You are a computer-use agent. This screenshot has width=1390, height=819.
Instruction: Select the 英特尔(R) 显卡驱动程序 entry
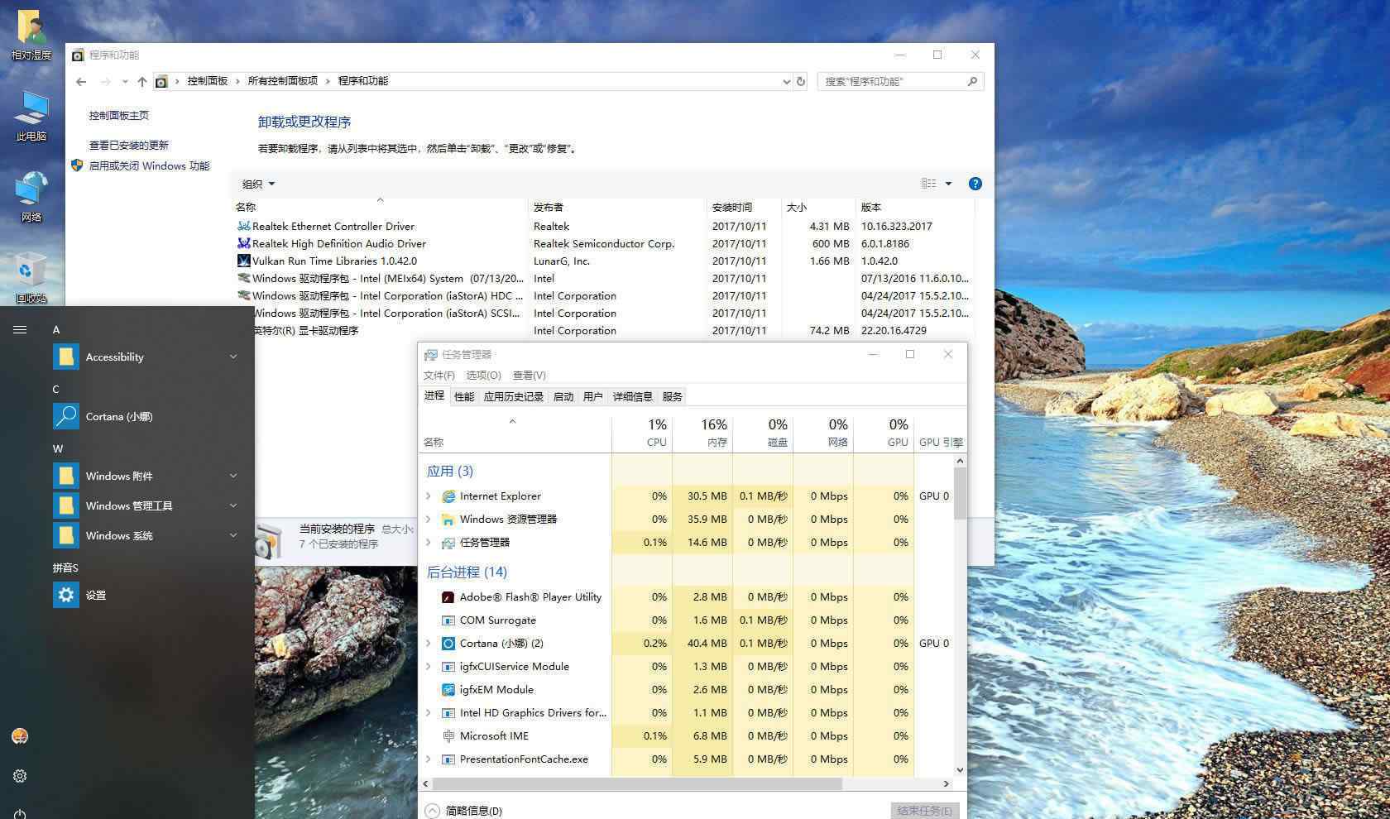tap(306, 331)
